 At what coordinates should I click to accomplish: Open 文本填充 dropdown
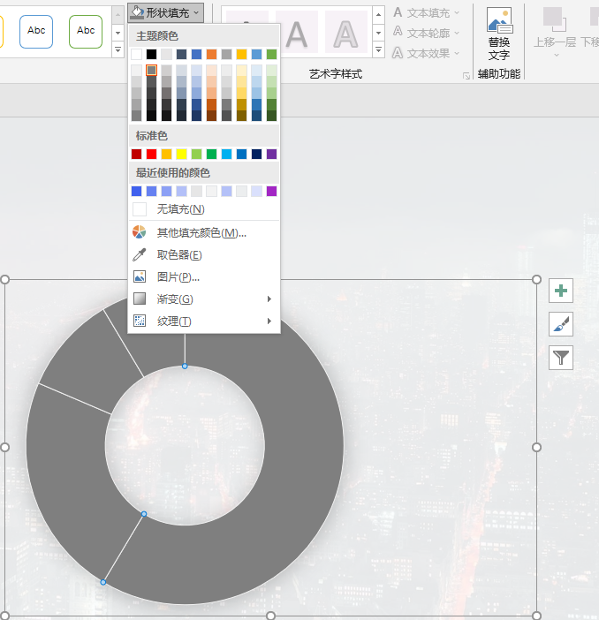[426, 13]
